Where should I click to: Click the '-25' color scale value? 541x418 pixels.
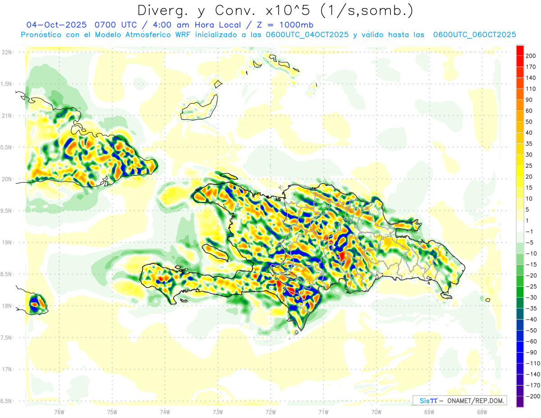tap(531, 287)
